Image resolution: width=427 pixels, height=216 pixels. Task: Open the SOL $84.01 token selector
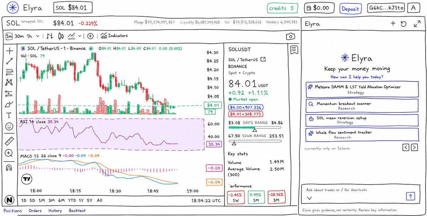[x=73, y=7]
